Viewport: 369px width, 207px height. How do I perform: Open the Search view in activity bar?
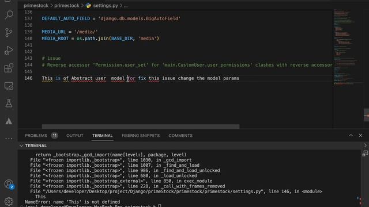[9, 15]
